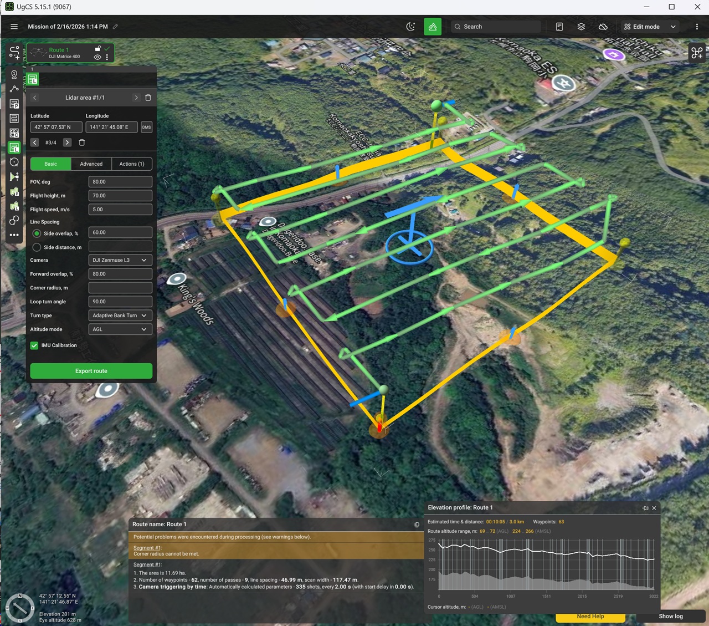Select the Waypoint tool icon
This screenshot has width=709, height=626.
(x=14, y=74)
